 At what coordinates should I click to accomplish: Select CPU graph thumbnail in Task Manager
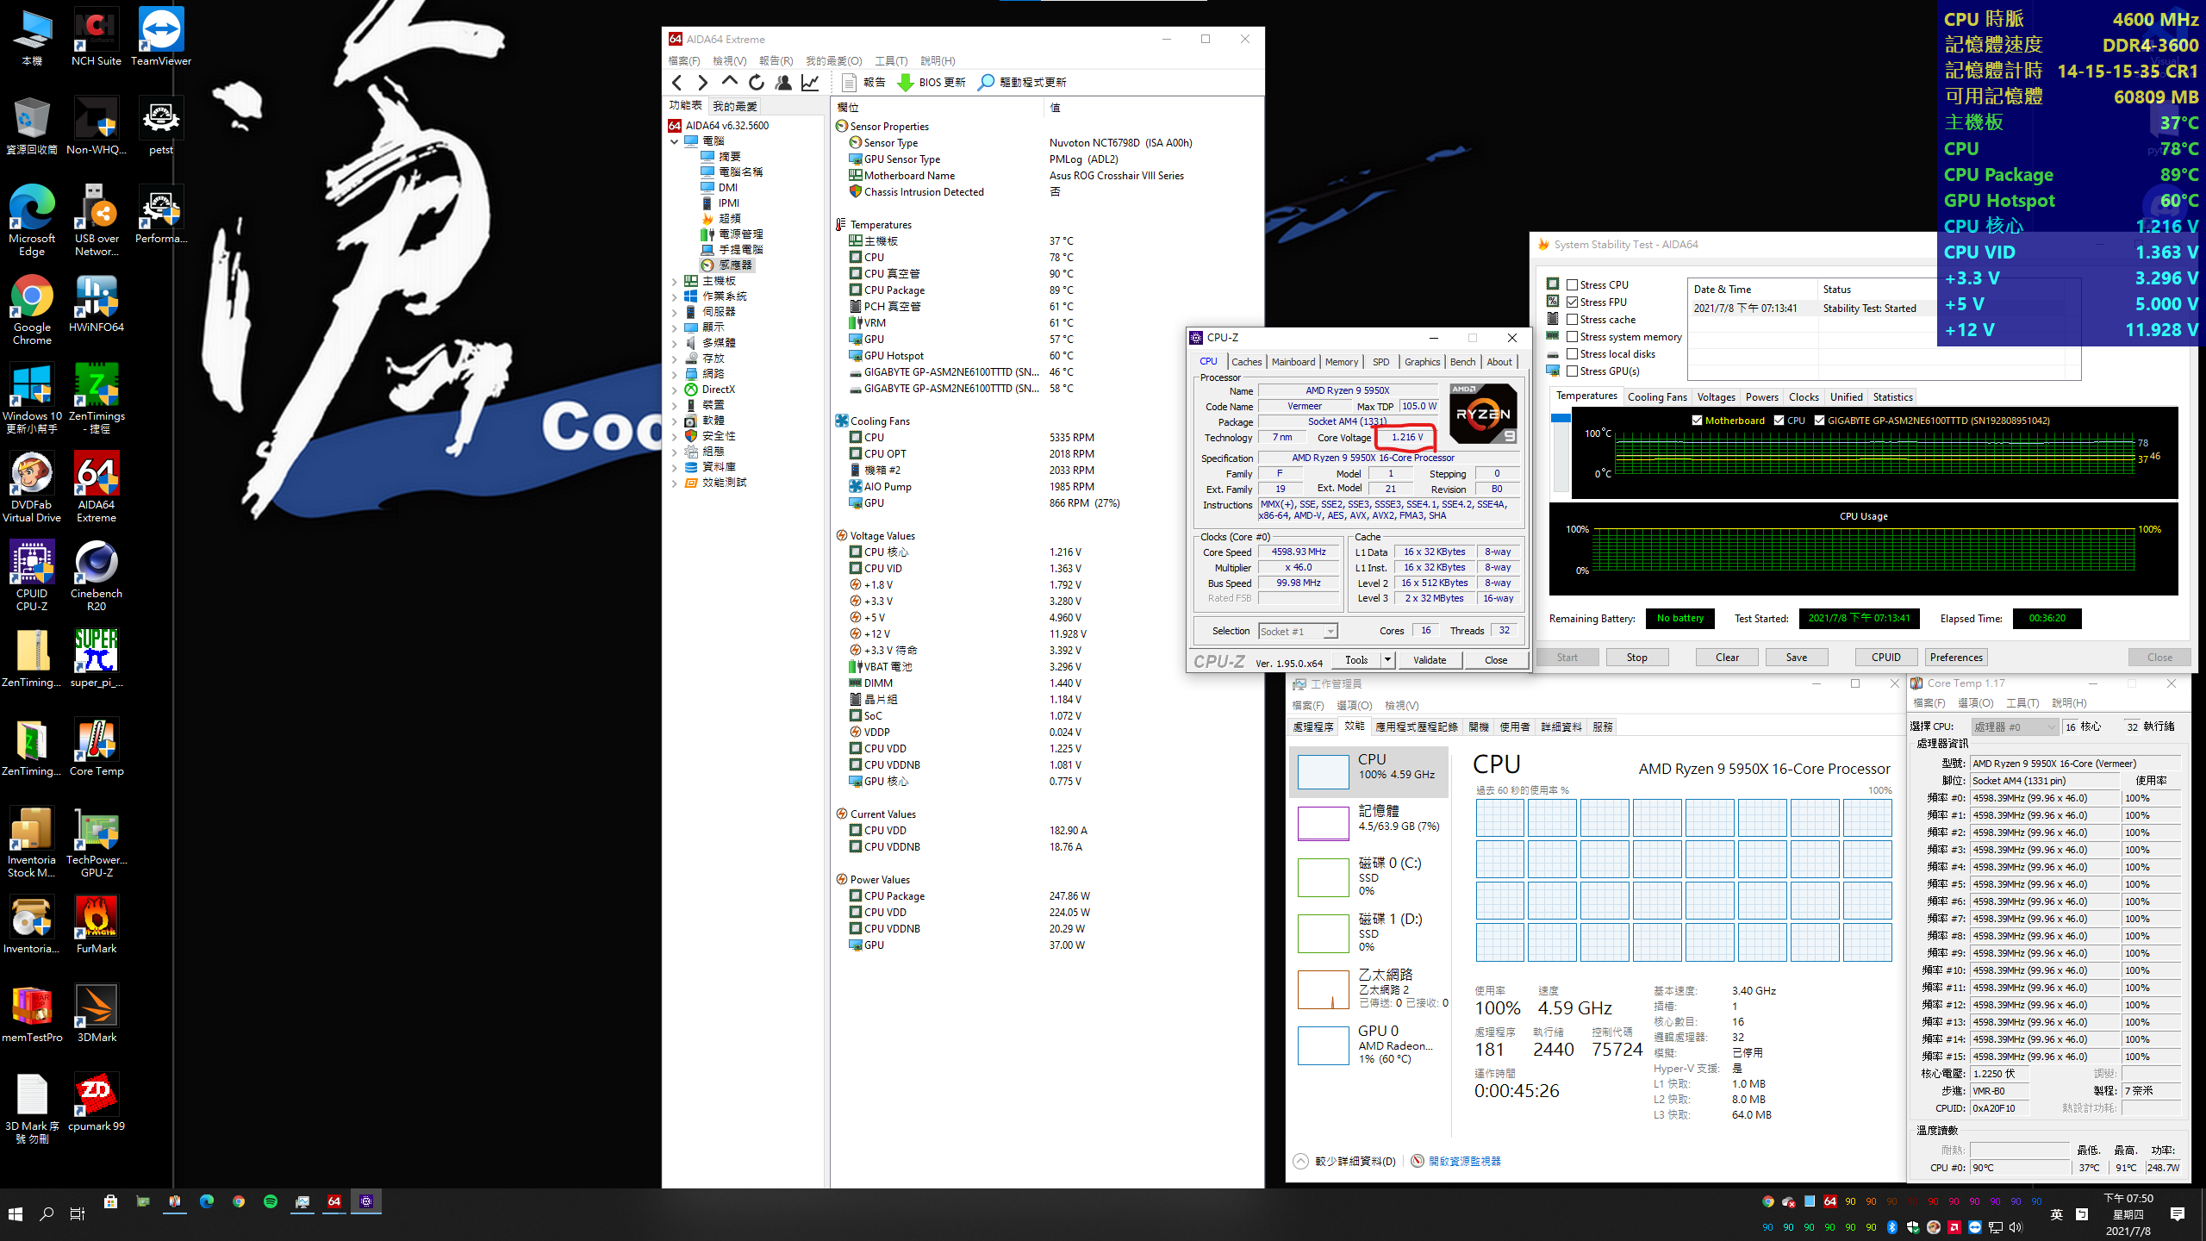1323,771
